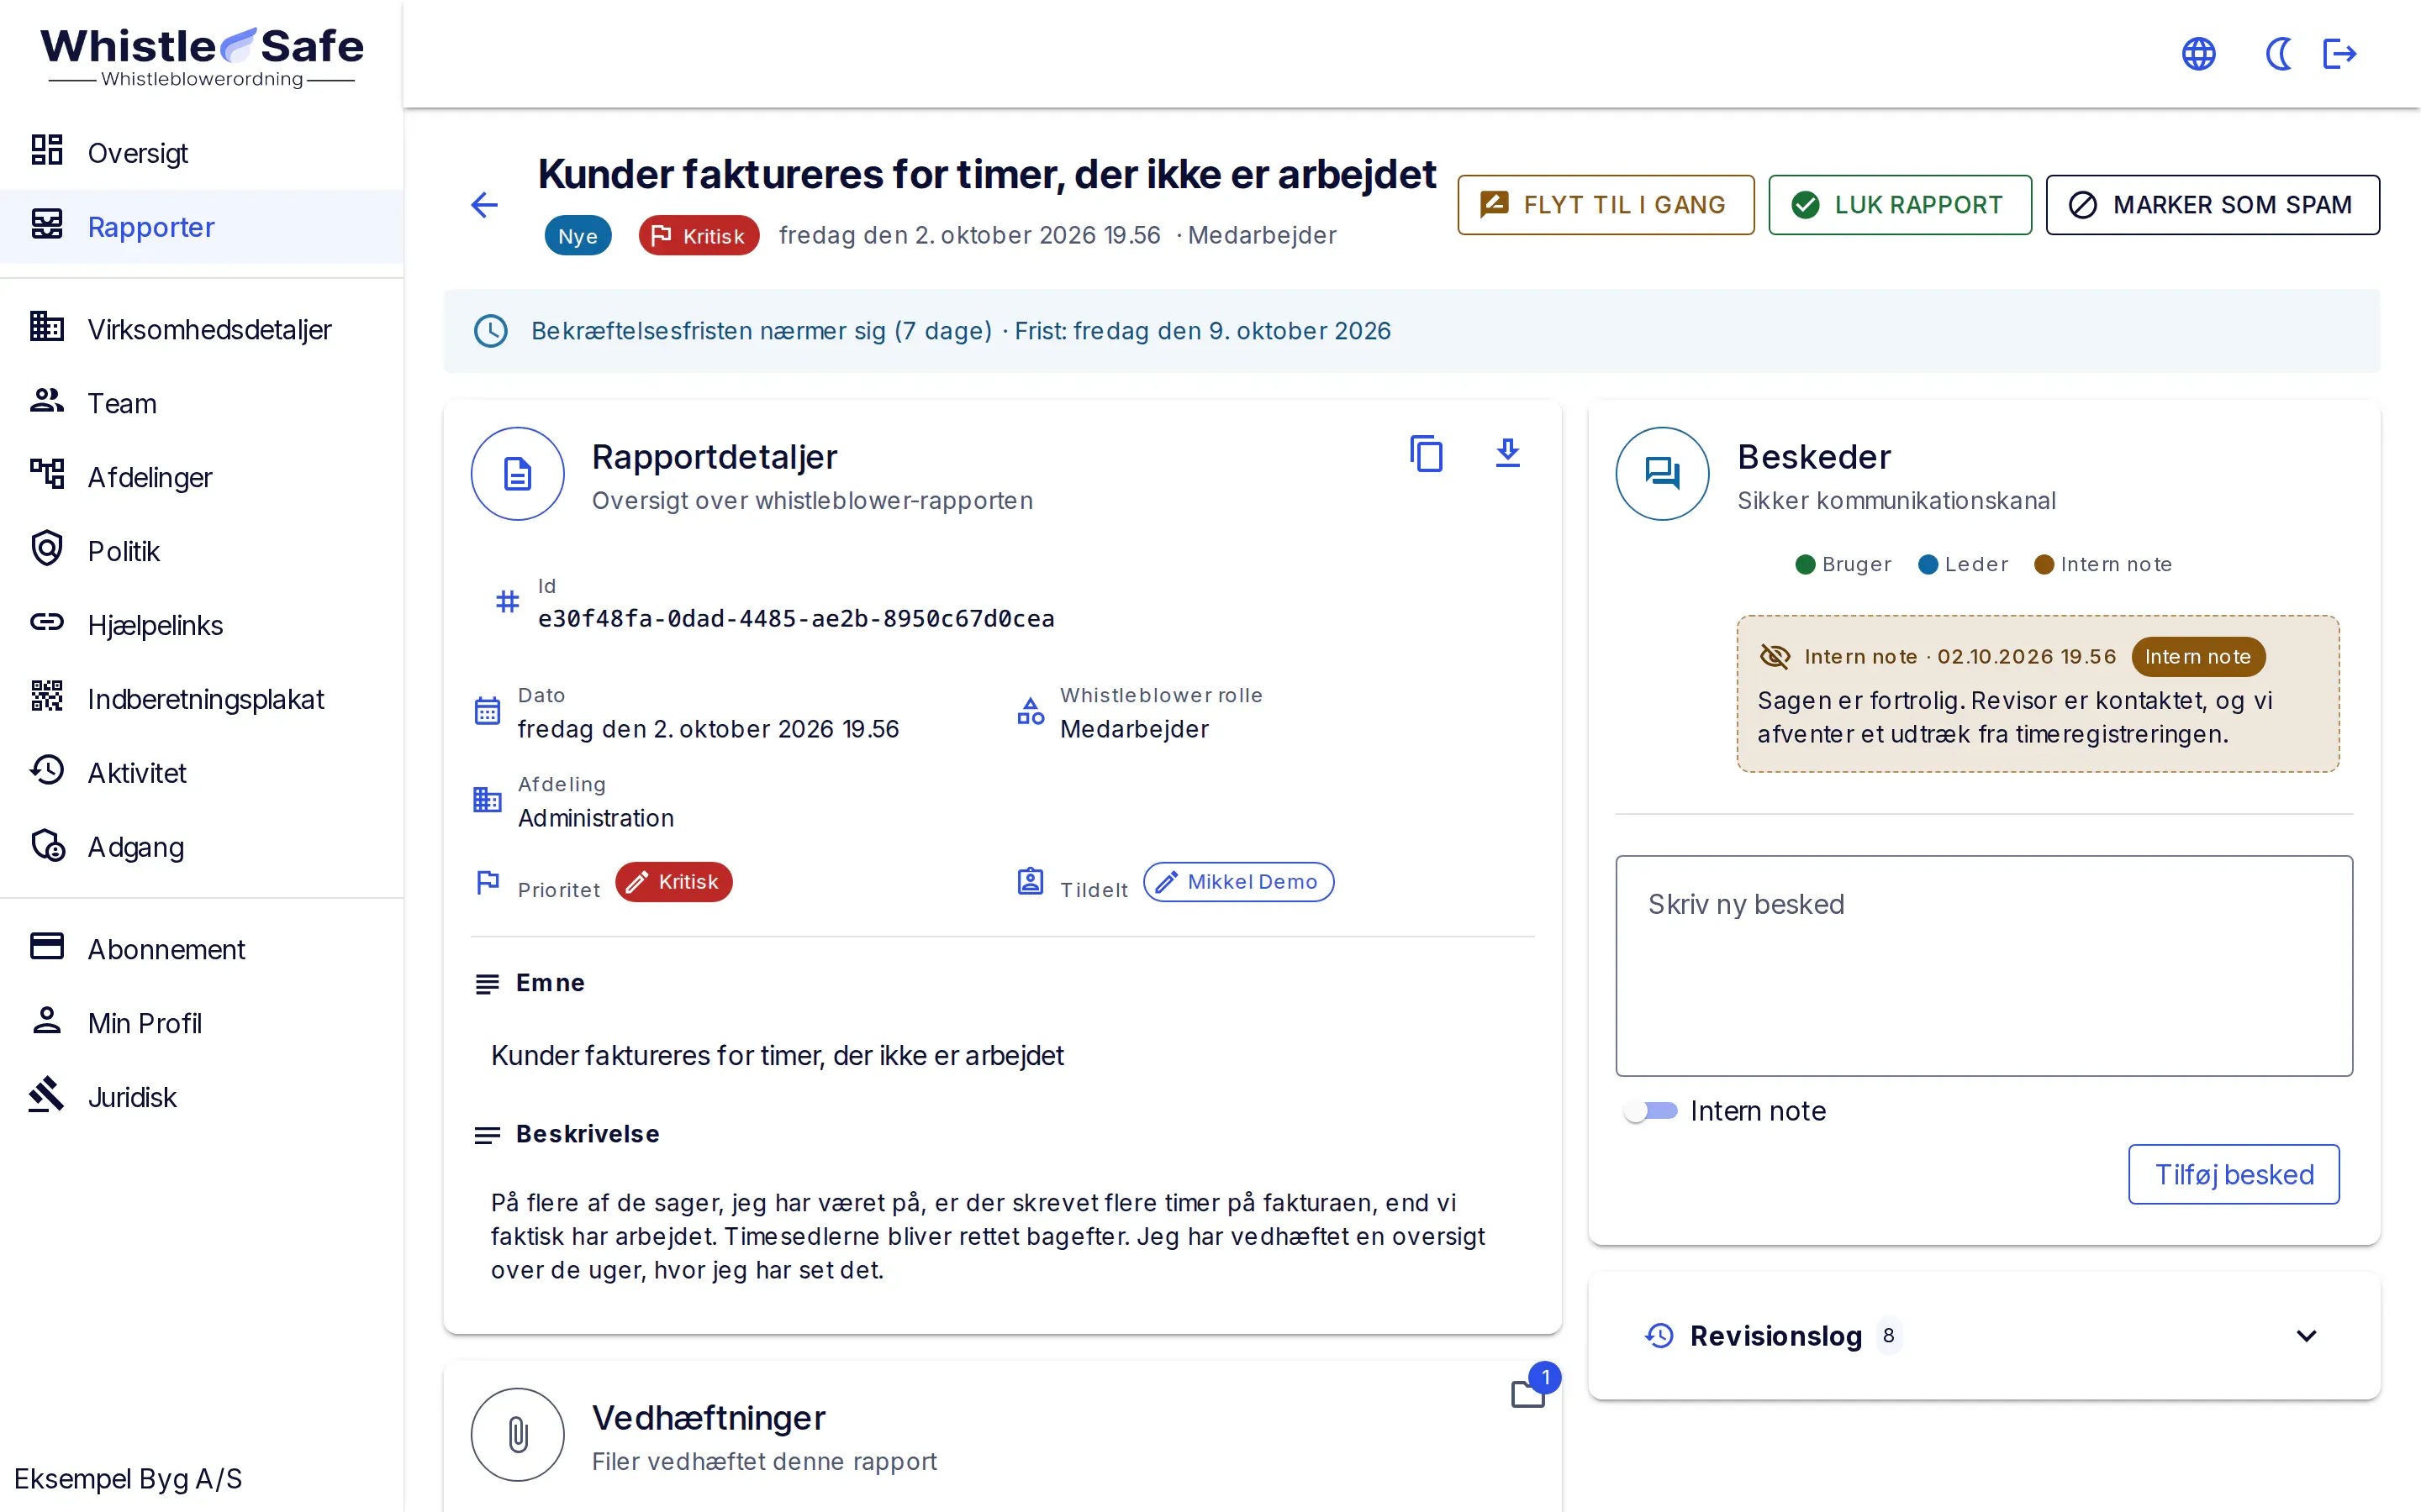Click the paperclip icon in Vedhæftninger
2421x1512 pixels.
(517, 1434)
